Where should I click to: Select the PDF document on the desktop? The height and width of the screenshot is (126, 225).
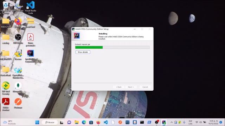point(31,40)
